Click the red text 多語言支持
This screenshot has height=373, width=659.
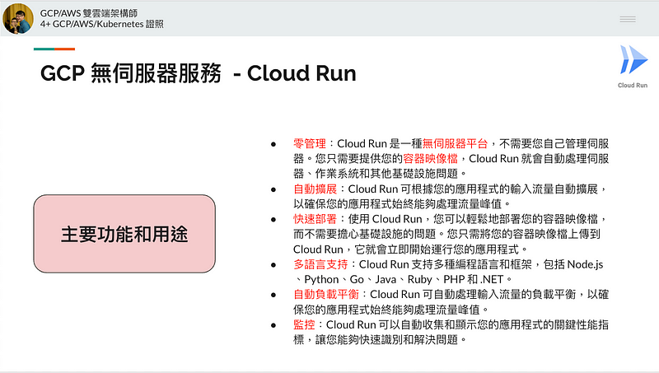pyautogui.click(x=320, y=264)
